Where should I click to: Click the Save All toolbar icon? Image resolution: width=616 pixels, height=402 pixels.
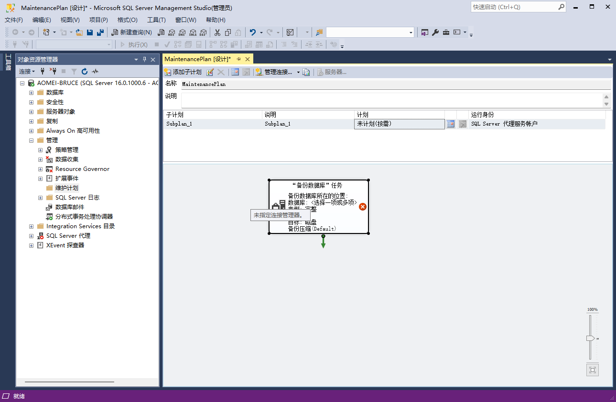[x=100, y=32]
